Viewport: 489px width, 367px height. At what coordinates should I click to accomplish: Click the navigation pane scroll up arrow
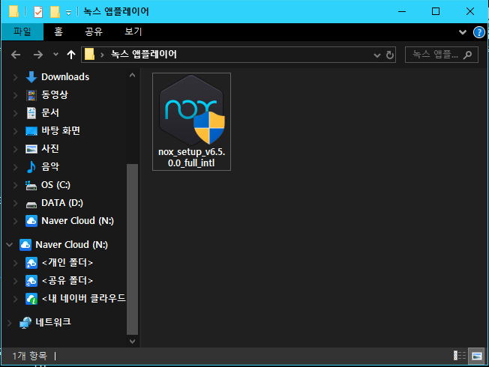click(132, 75)
